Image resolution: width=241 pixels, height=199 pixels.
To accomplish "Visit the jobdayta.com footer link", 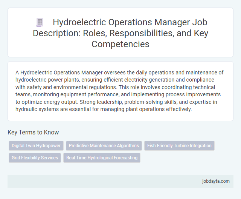I will pos(216,181).
